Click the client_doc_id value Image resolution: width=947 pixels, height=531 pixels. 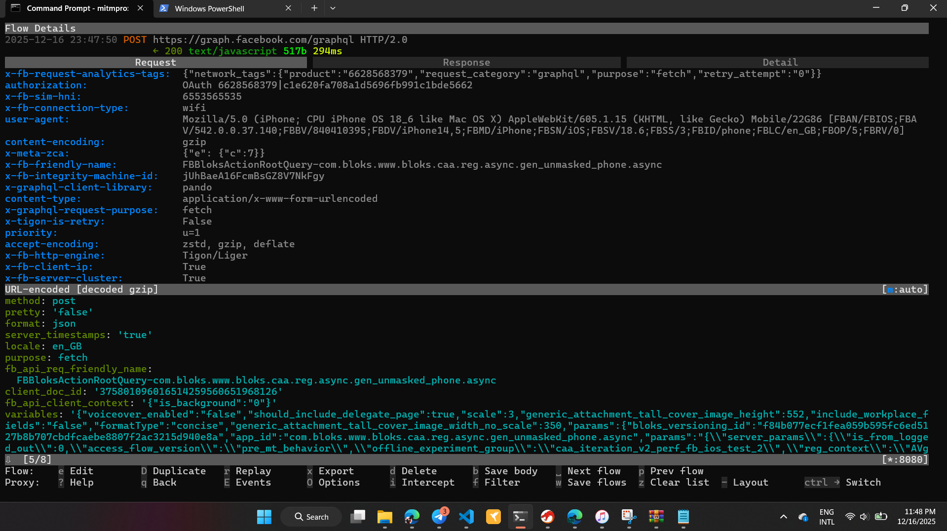[x=188, y=391]
